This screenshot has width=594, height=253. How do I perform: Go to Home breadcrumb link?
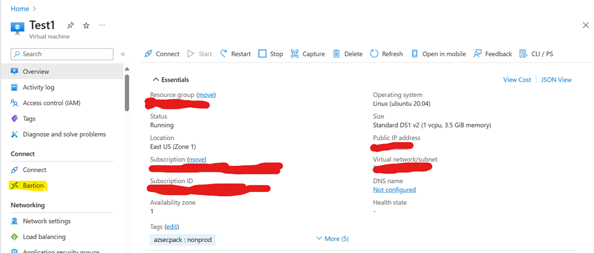click(19, 9)
